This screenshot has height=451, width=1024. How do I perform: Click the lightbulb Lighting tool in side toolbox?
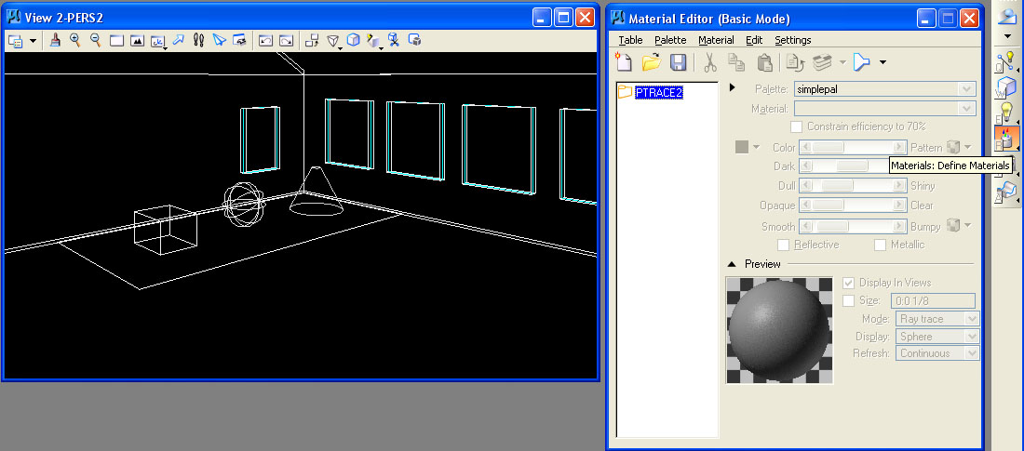pos(1006,113)
